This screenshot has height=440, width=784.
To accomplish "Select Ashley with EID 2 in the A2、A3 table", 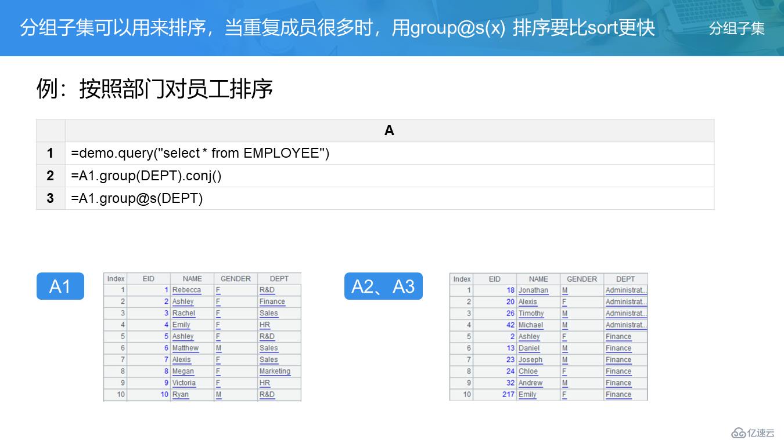I will (529, 336).
